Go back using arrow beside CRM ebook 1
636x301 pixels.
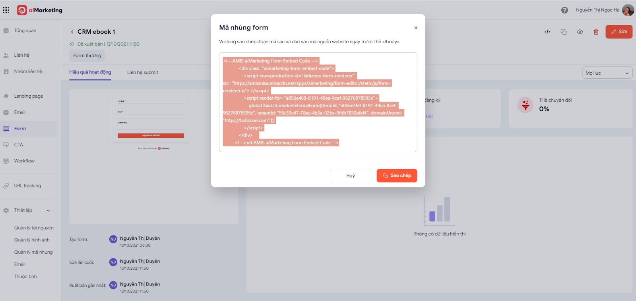click(x=72, y=32)
